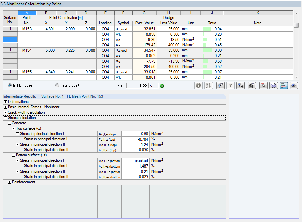
Task: Toggle the colored relation scales icon
Action: pyautogui.click(x=284, y=85)
